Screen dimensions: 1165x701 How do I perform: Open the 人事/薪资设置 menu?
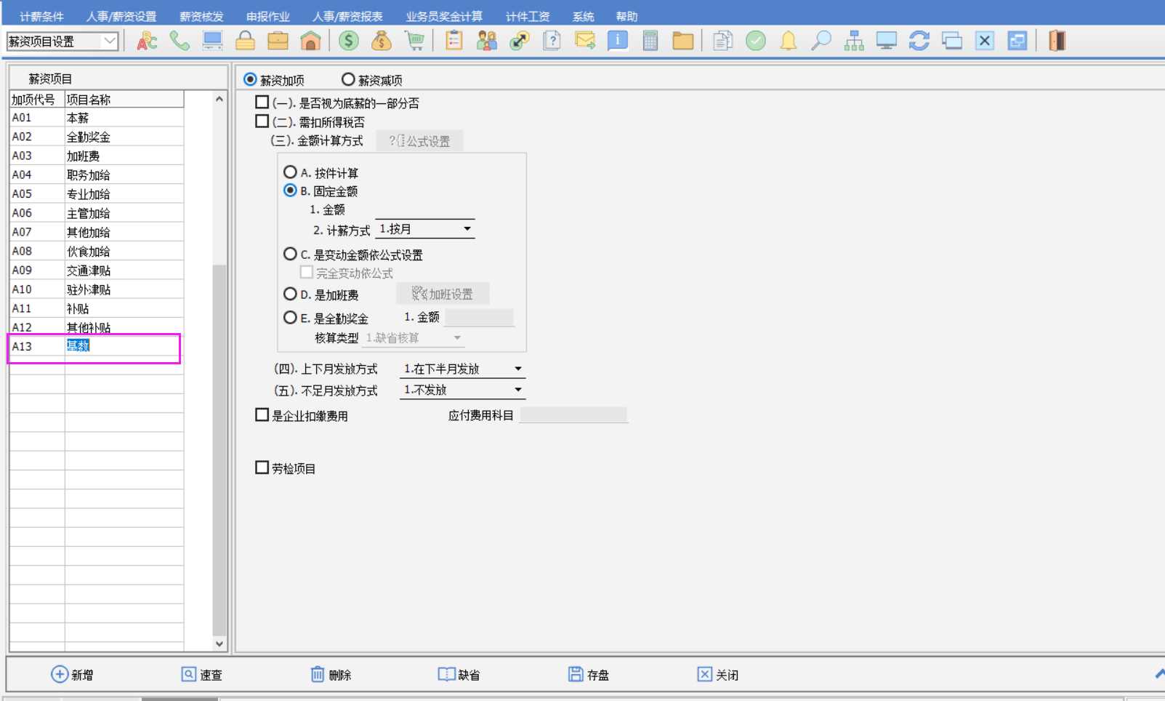[121, 16]
